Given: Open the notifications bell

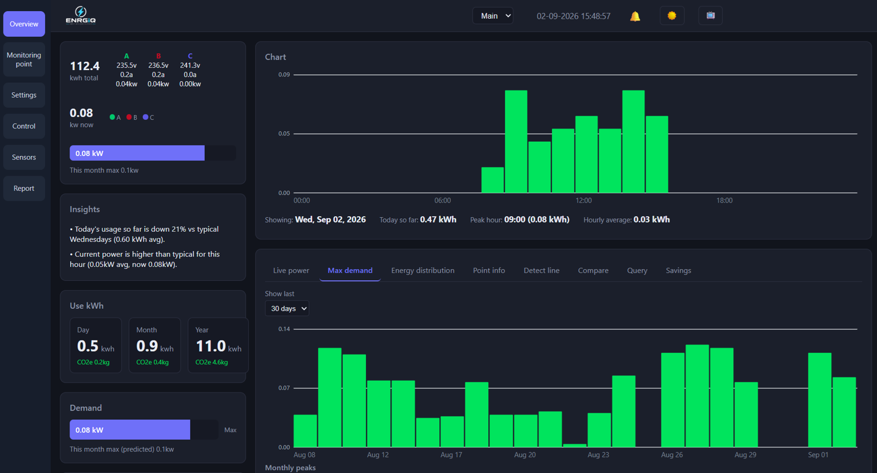Looking at the screenshot, I should click(x=635, y=16).
